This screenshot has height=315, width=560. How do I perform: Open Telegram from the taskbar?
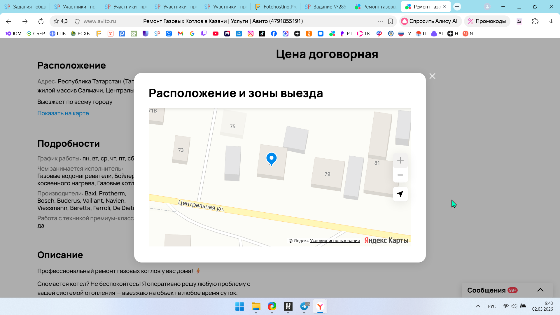(304, 306)
